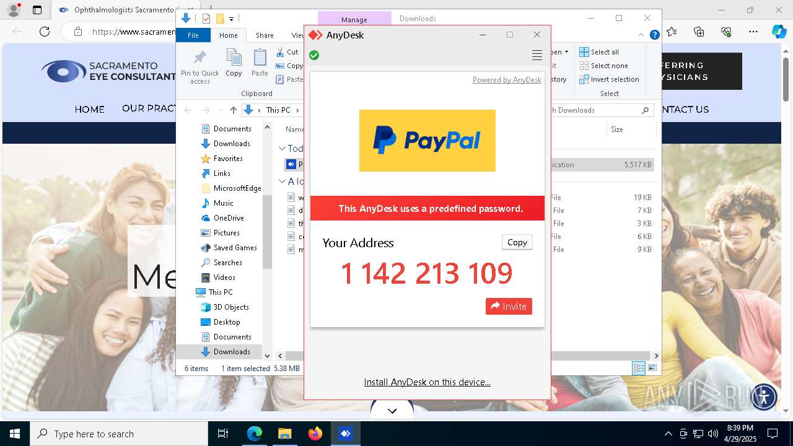Click This PC in Explorer address bar
The width and height of the screenshot is (793, 446).
pos(278,110)
